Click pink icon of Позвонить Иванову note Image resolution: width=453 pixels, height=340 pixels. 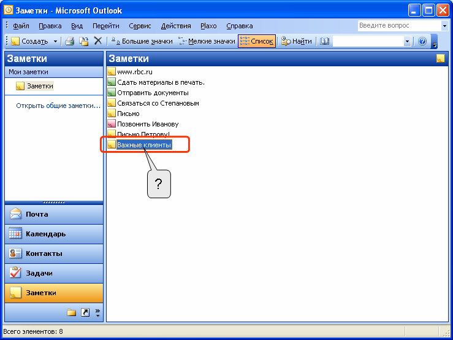point(112,124)
